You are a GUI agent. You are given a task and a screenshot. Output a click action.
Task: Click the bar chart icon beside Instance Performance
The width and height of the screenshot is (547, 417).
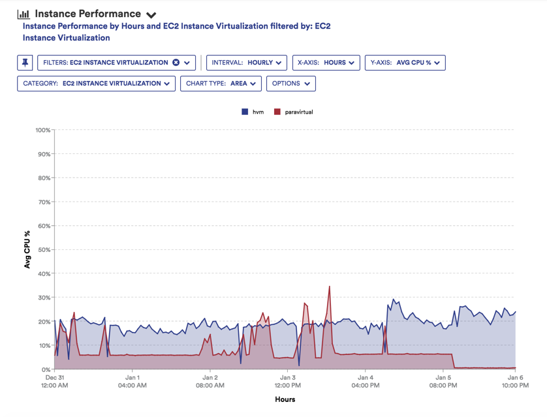pyautogui.click(x=24, y=13)
